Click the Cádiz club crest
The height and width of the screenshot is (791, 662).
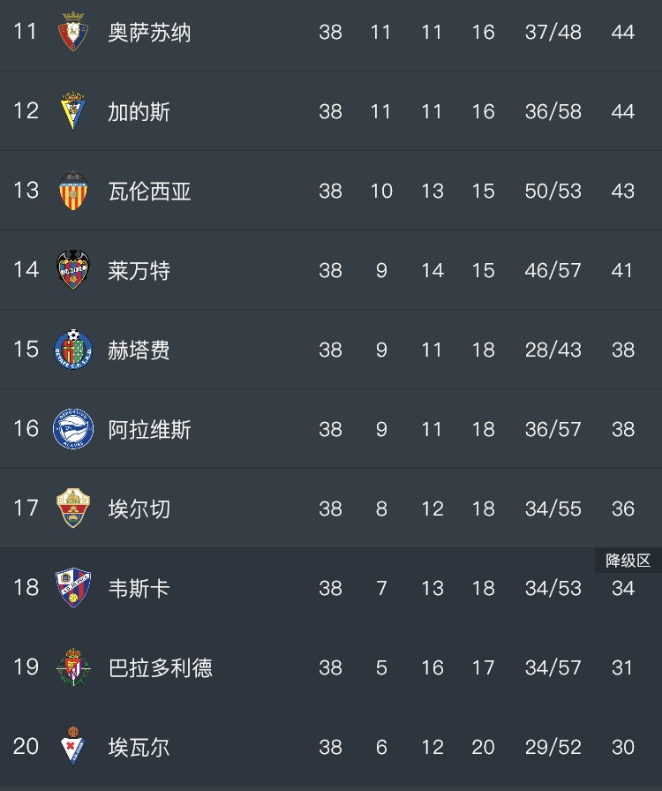(x=73, y=111)
